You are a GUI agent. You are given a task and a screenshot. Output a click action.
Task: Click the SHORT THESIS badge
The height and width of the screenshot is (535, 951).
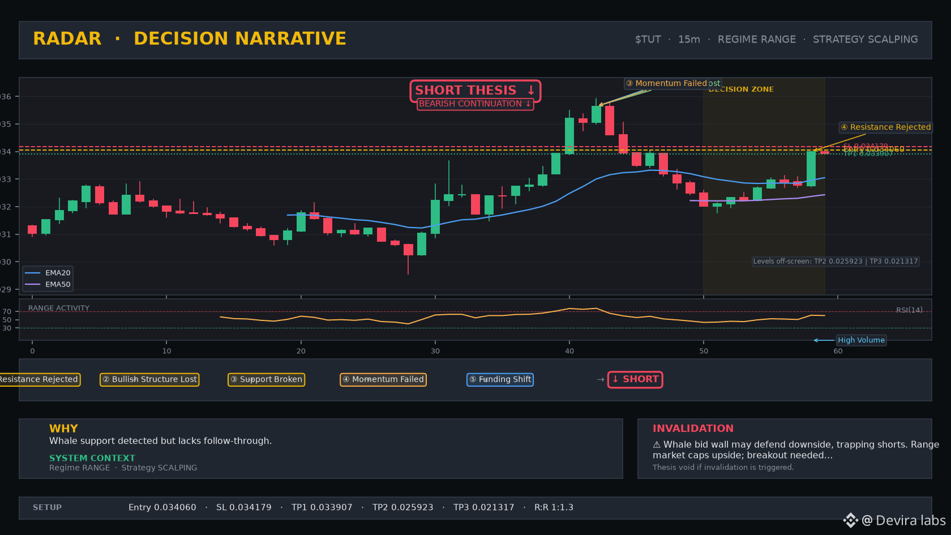click(x=475, y=91)
